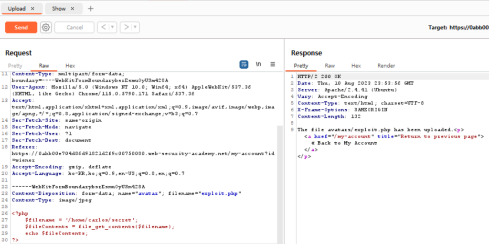Click the Sec-Fetch-Site header line
The image size is (489, 244).
pyautogui.click(x=57, y=120)
